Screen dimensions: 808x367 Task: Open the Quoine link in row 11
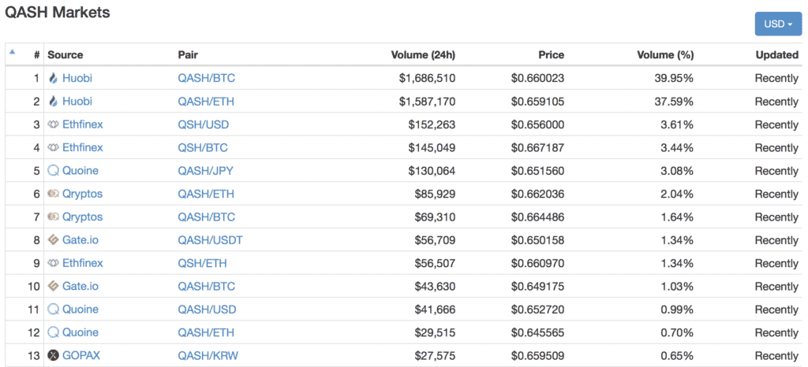pyautogui.click(x=80, y=310)
